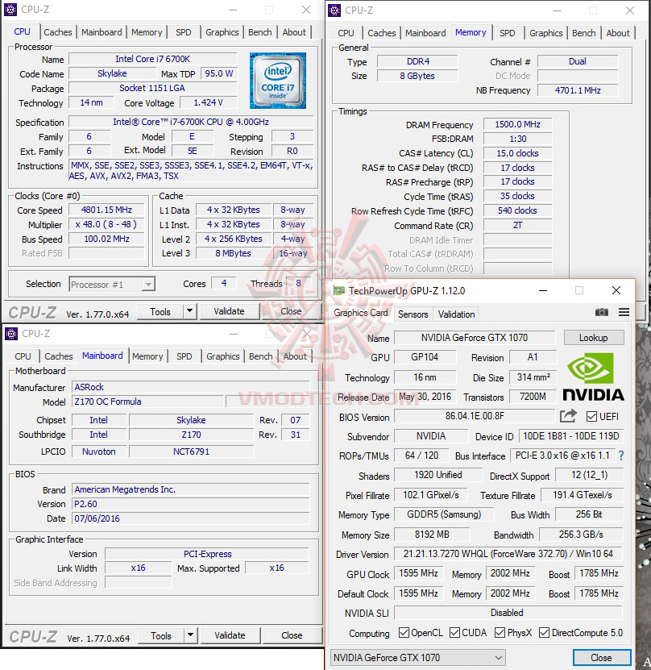Click Intel Core i7 processor logo
This screenshot has height=670, width=651.
pyautogui.click(x=278, y=81)
